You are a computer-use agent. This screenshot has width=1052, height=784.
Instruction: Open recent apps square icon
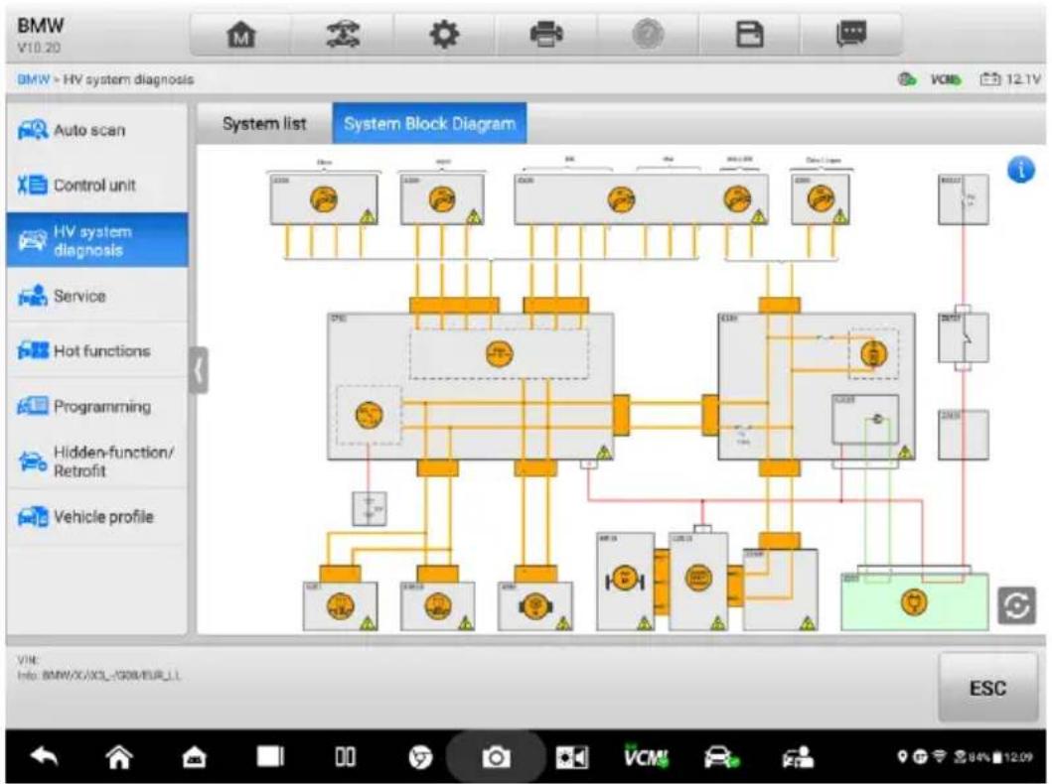(270, 756)
